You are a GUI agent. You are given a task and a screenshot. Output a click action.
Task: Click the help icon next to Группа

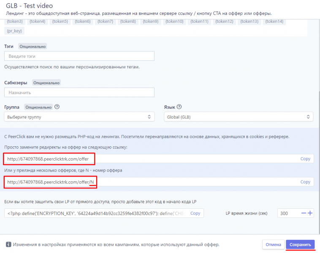(x=57, y=107)
